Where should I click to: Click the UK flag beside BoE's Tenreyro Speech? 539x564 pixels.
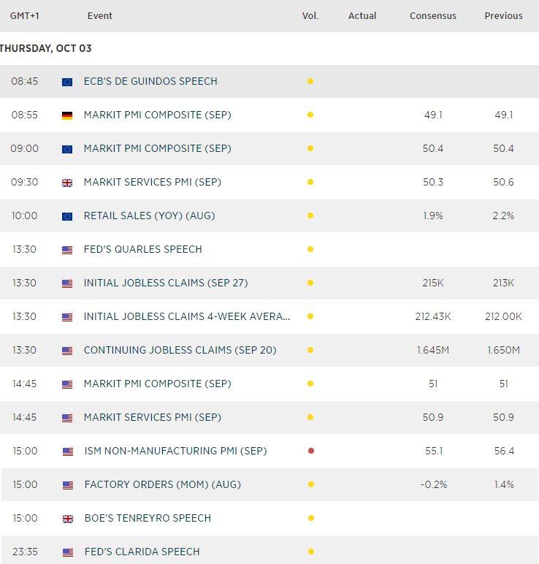pyautogui.click(x=67, y=519)
